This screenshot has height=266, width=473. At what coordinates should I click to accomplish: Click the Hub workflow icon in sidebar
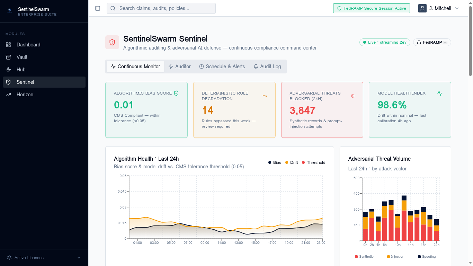(x=8, y=70)
